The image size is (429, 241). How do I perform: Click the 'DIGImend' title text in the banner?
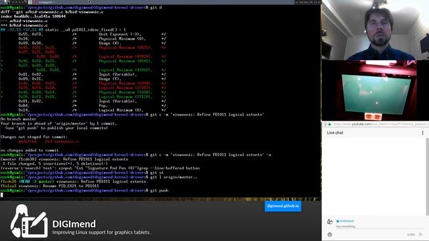74,224
